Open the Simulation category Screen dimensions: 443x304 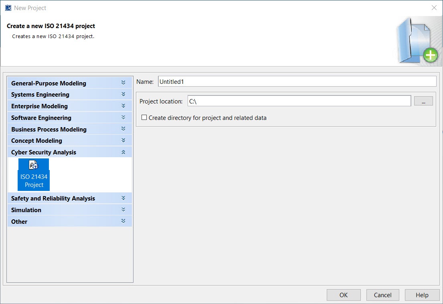coord(26,210)
